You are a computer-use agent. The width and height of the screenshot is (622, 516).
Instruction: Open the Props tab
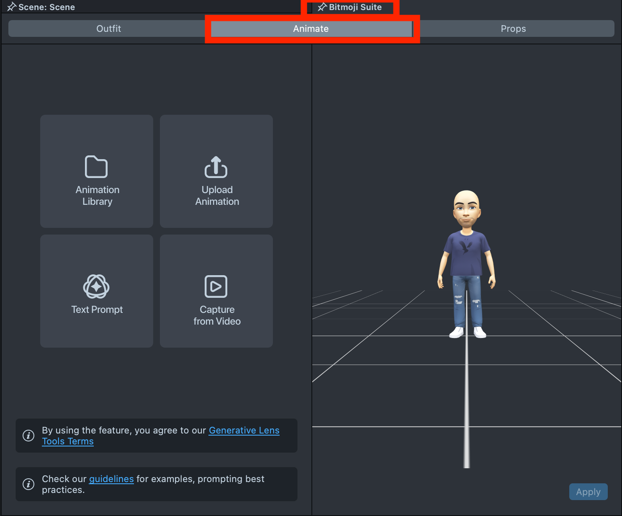[x=513, y=28]
